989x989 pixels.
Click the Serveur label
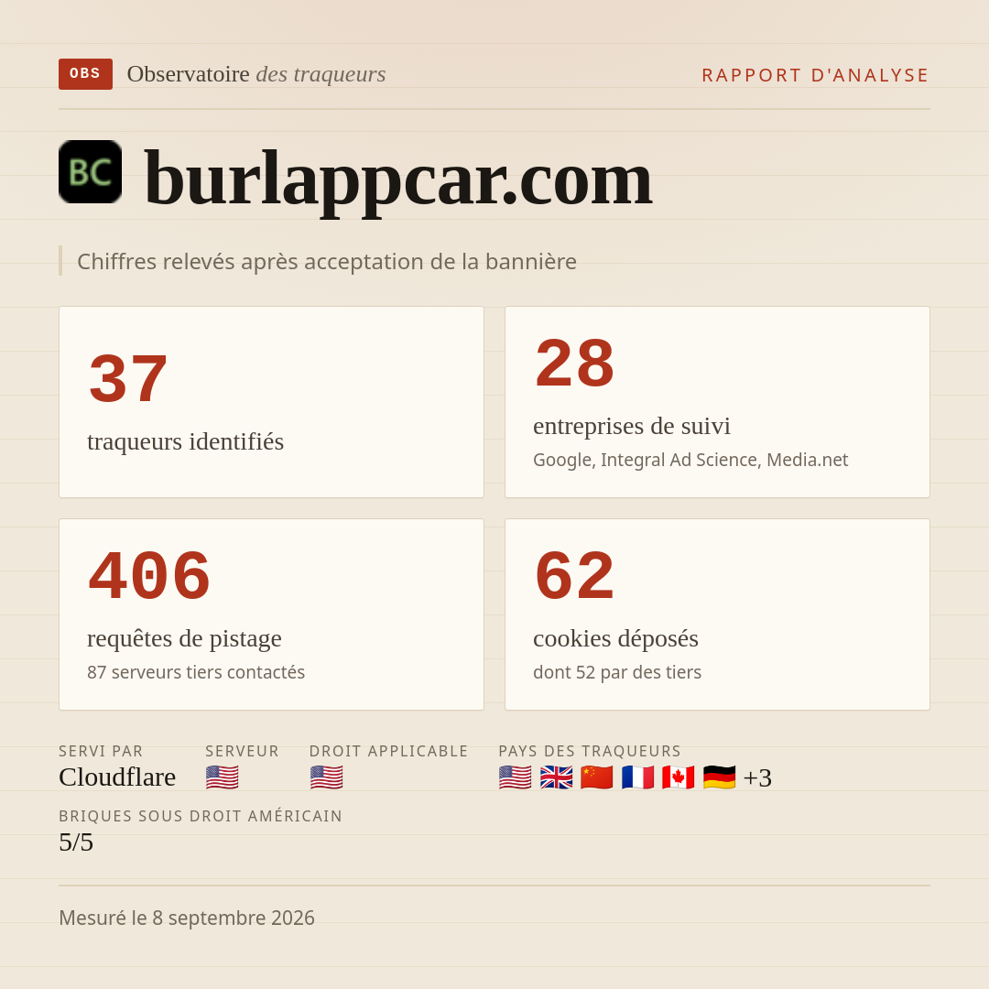tap(242, 751)
